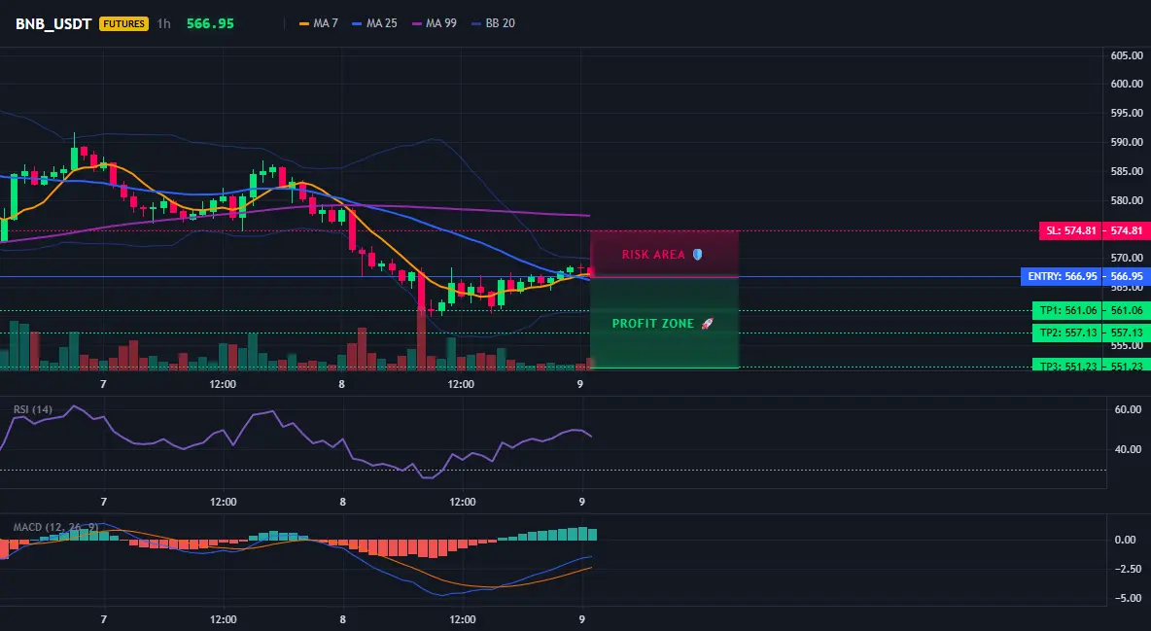The image size is (1151, 631).
Task: Click the RSI (14) indicator label
Action: pos(33,409)
